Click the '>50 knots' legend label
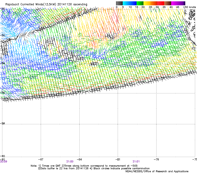197x173 pixels. [x=189, y=7]
